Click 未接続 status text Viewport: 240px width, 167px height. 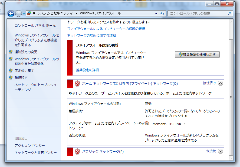[211, 151]
